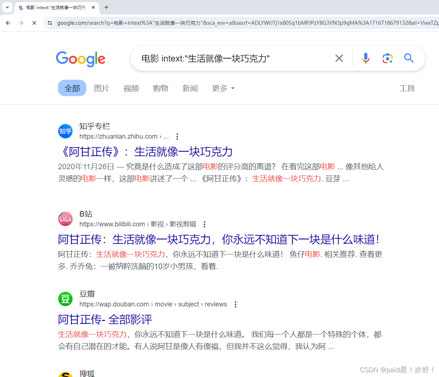Open more options for 豆瓣 result
The height and width of the screenshot is (377, 439).
click(235, 304)
